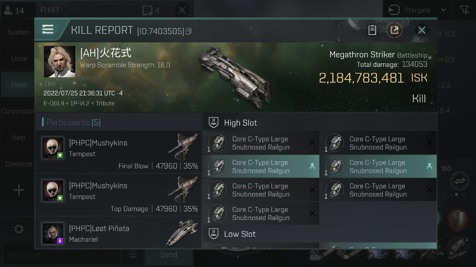Screen dimensions: 476x267
Task: Collapse the Low Slot section header
Action: point(320,234)
